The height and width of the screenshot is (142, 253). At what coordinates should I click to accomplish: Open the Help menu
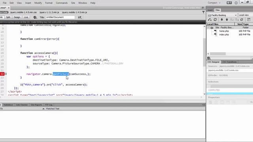[x=93, y=3]
